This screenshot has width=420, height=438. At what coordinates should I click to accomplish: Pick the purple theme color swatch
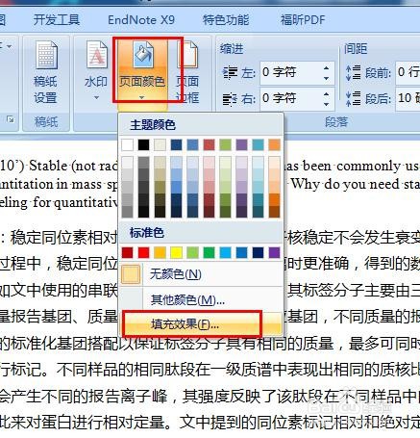[242, 144]
